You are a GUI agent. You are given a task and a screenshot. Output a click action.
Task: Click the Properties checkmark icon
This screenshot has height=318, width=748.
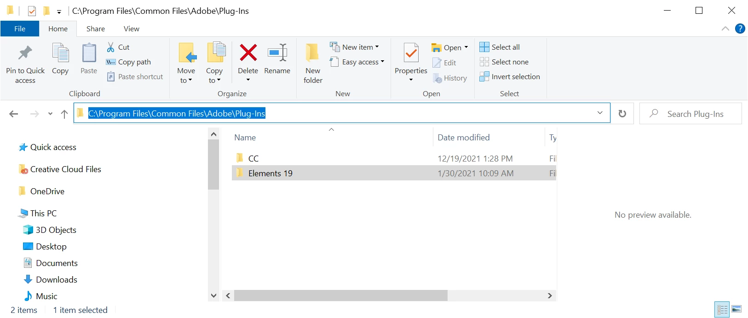point(411,53)
